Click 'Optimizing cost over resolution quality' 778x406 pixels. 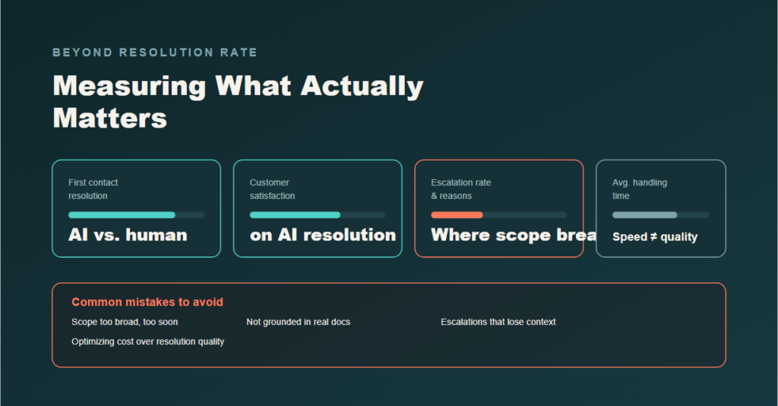tap(148, 341)
